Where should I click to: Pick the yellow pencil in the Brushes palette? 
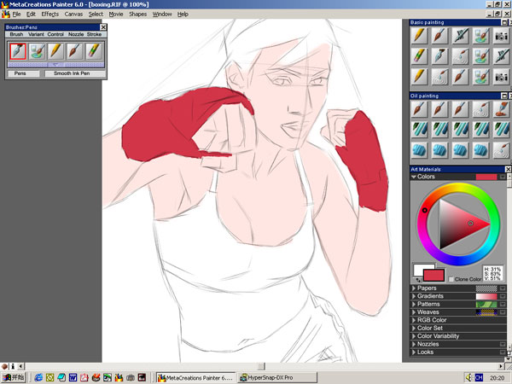(55, 51)
